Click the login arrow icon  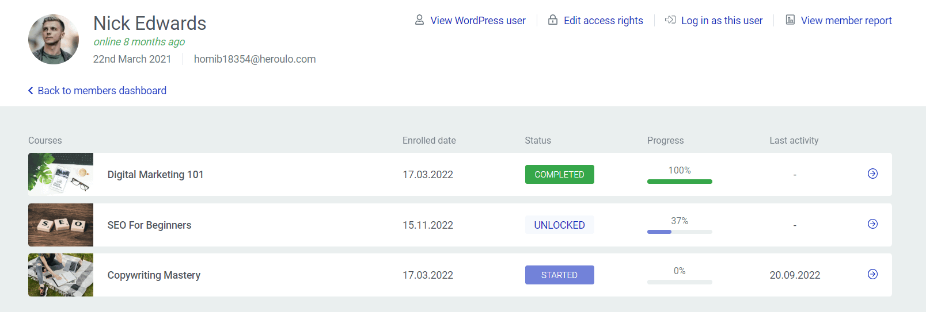(670, 20)
